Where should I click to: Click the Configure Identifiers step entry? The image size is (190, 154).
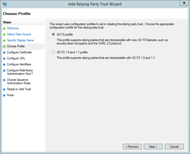coord(19,64)
